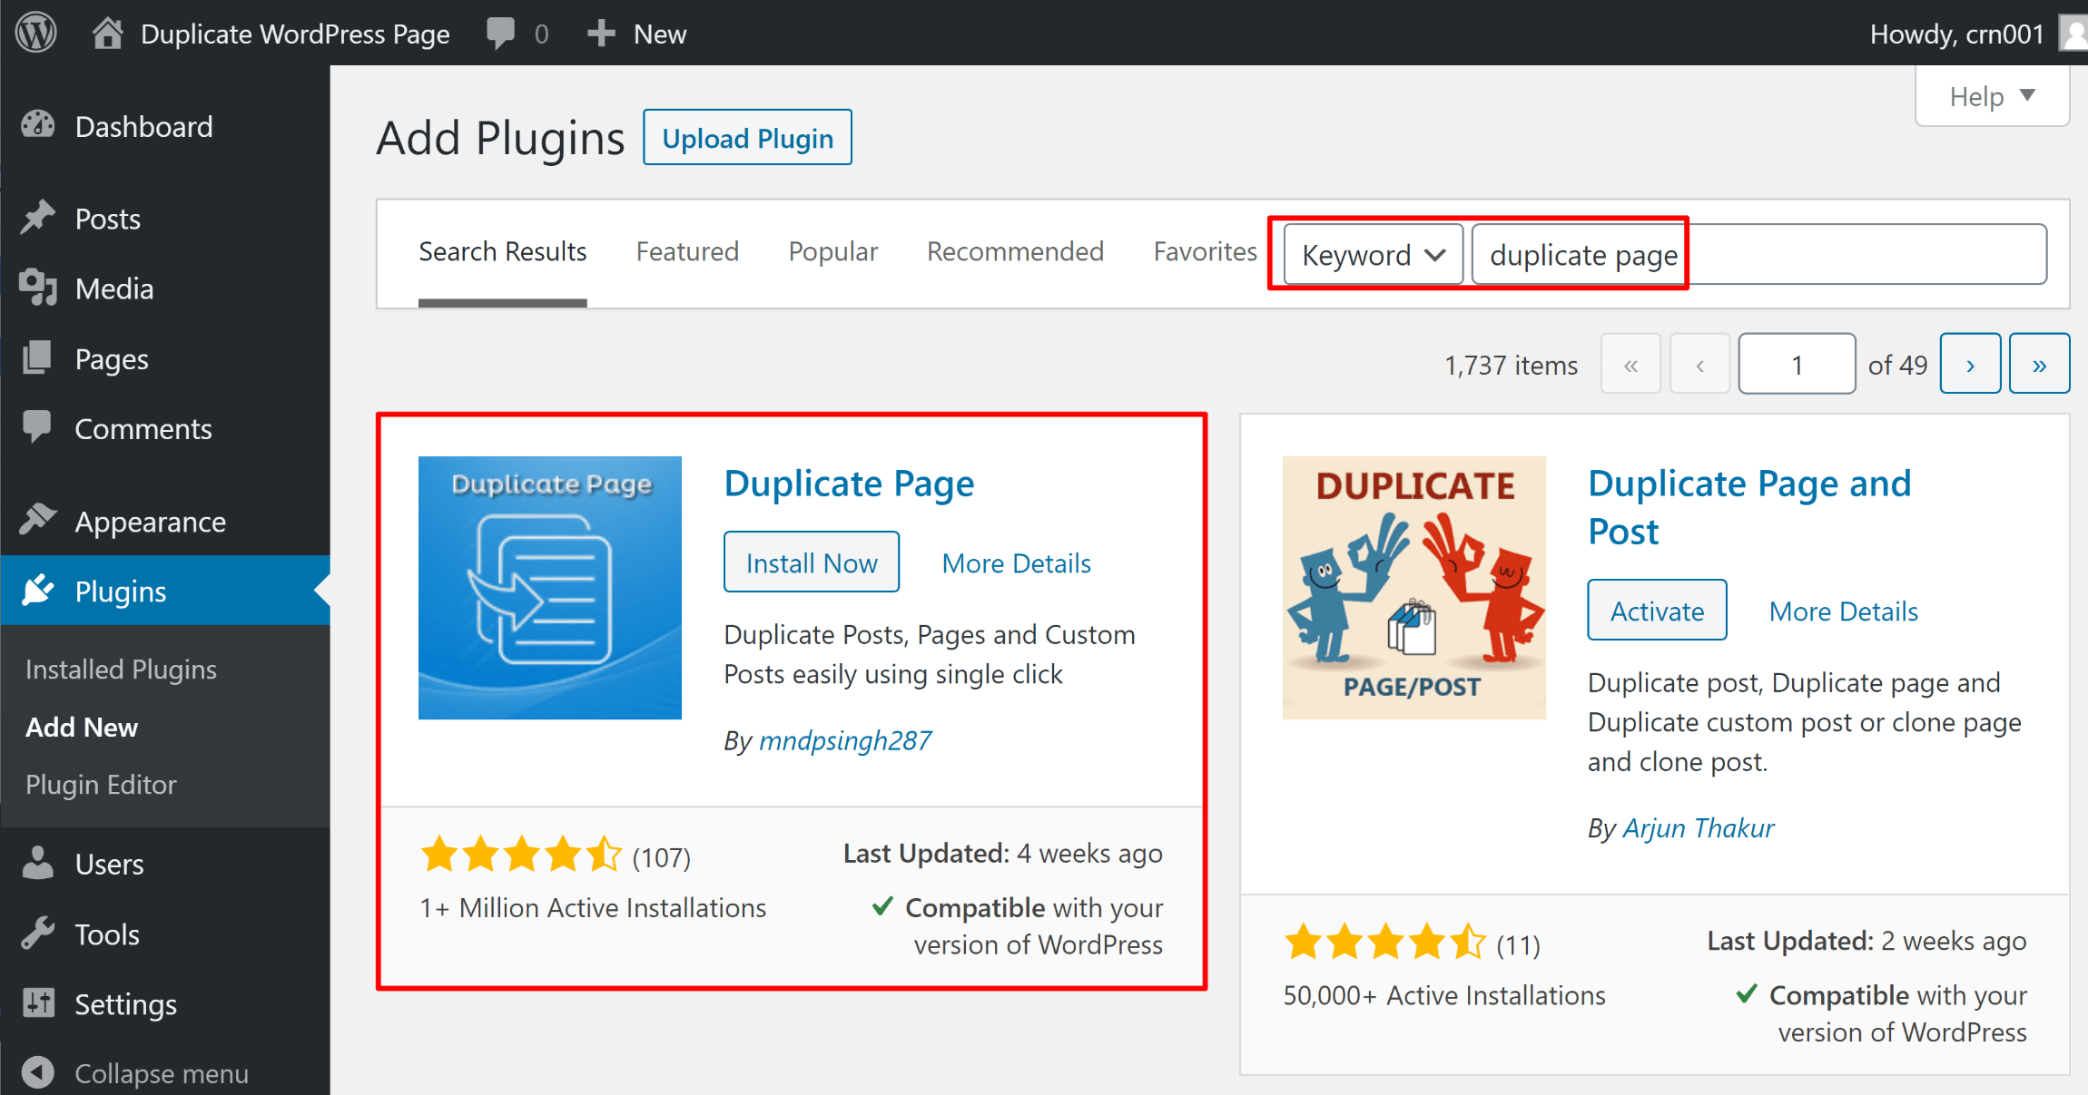This screenshot has height=1095, width=2088.
Task: Visit site via the home icon
Action: coord(107,33)
